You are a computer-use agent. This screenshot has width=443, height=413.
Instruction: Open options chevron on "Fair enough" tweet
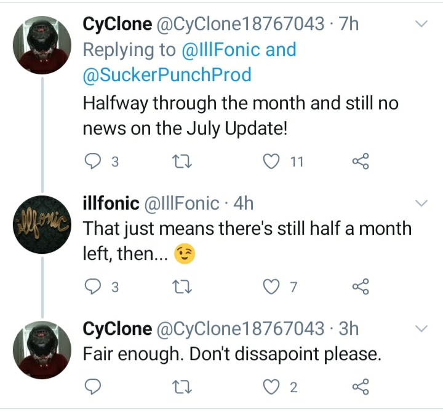click(x=421, y=329)
